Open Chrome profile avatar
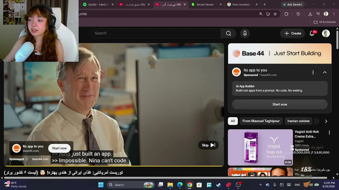The image size is (339, 190). click(326, 14)
